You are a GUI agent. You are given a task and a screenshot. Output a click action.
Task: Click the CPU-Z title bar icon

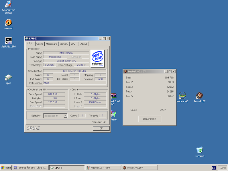[27, 38]
